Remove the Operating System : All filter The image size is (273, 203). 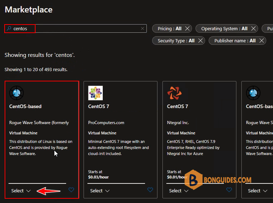[253, 28]
